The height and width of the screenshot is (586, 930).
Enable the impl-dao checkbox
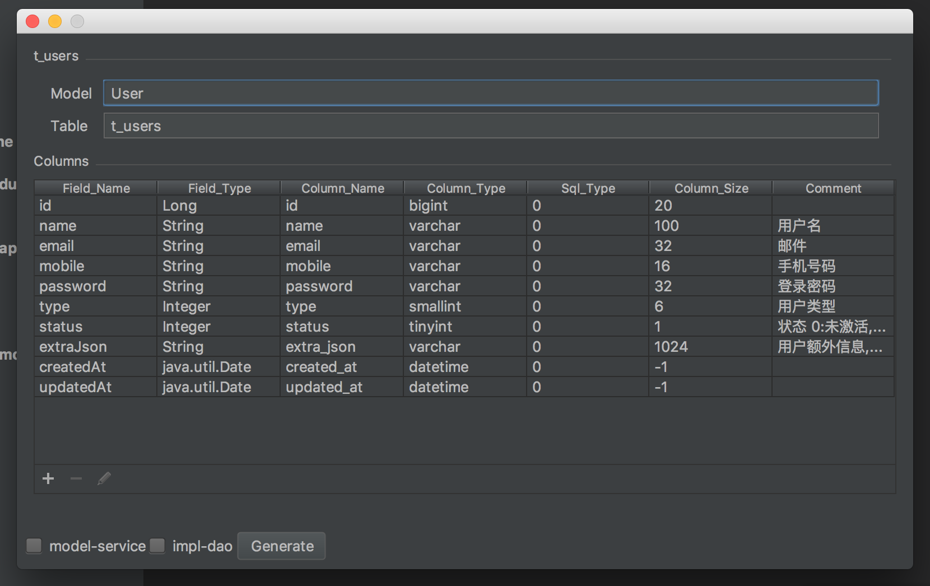click(x=157, y=546)
